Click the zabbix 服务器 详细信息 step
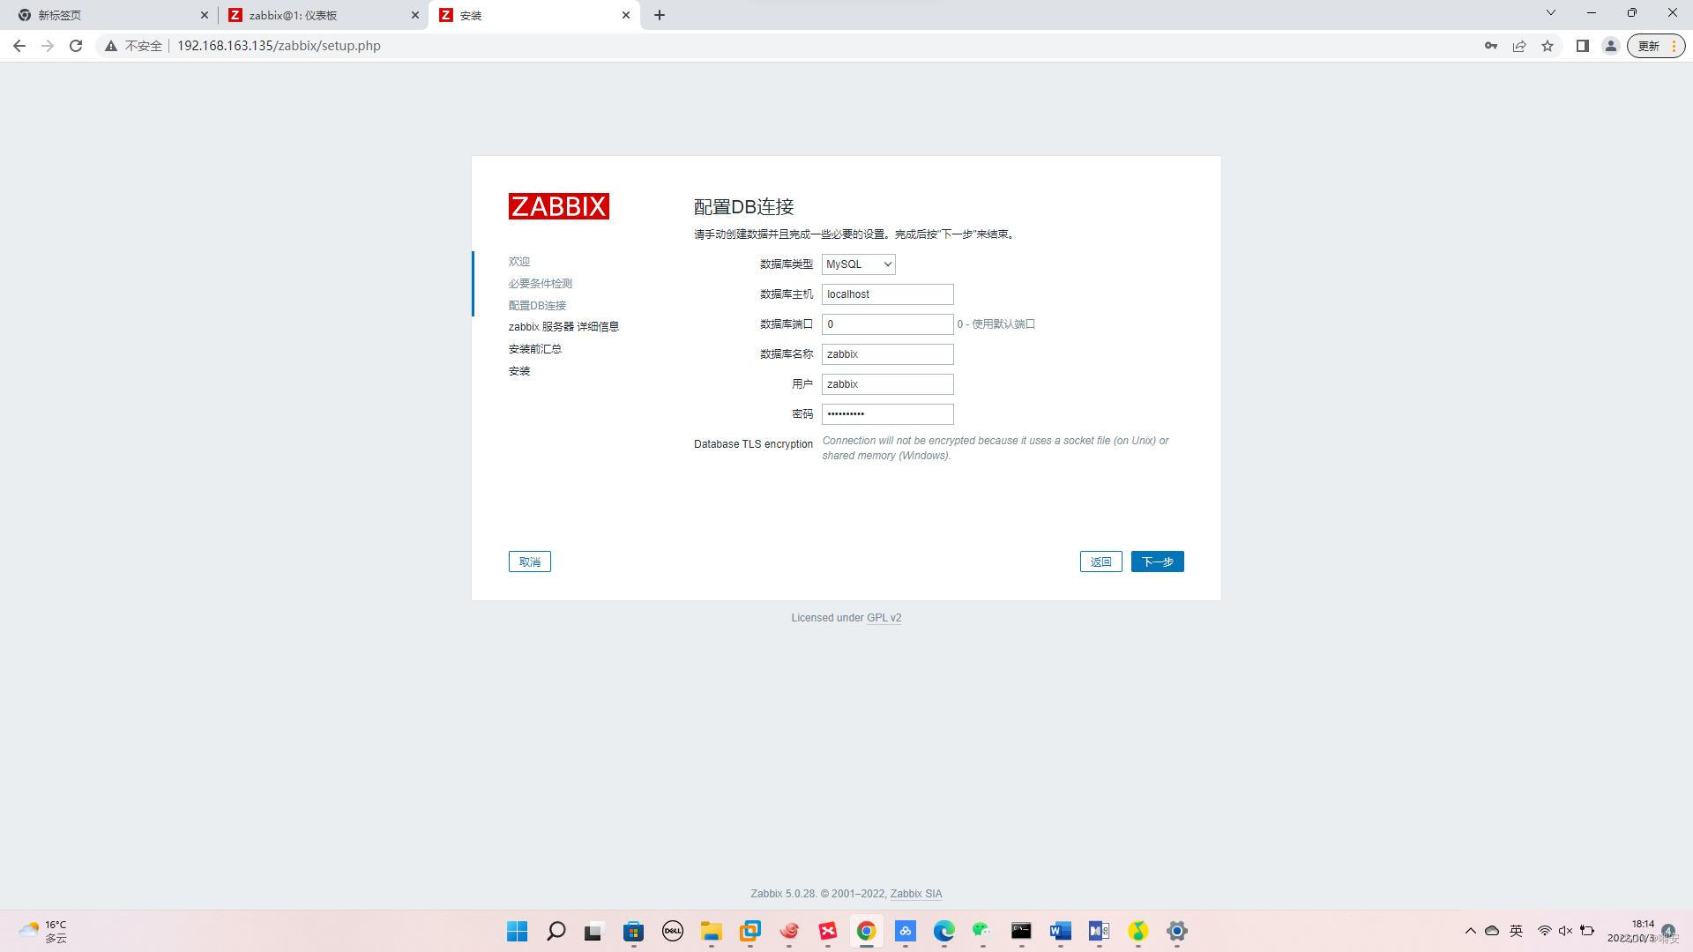Image resolution: width=1693 pixels, height=952 pixels. 563,327
